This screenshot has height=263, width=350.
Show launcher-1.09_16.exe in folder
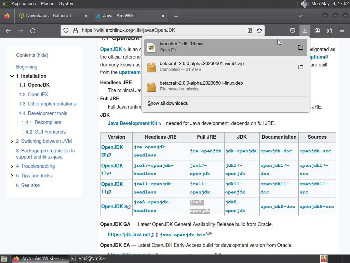click(x=300, y=47)
